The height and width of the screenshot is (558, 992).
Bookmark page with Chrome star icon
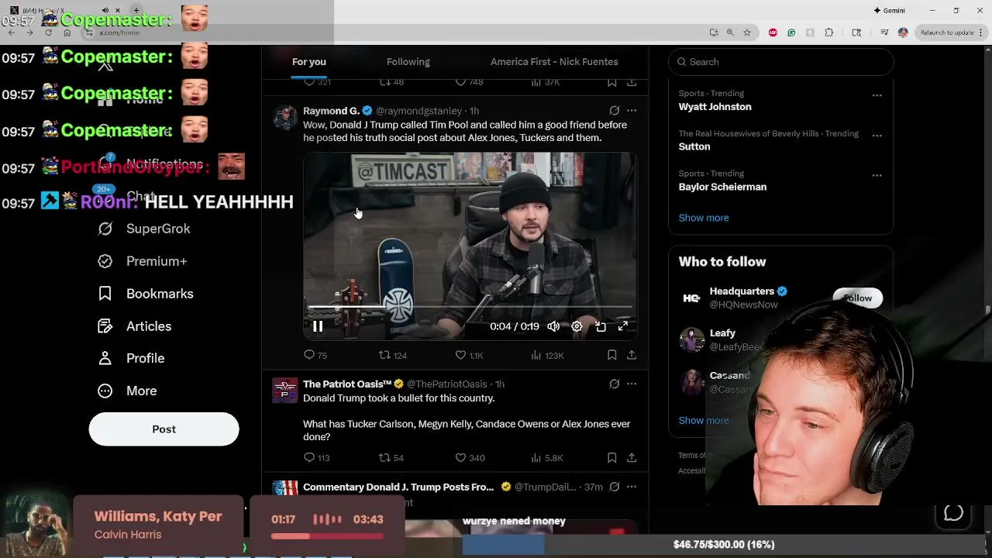point(747,33)
